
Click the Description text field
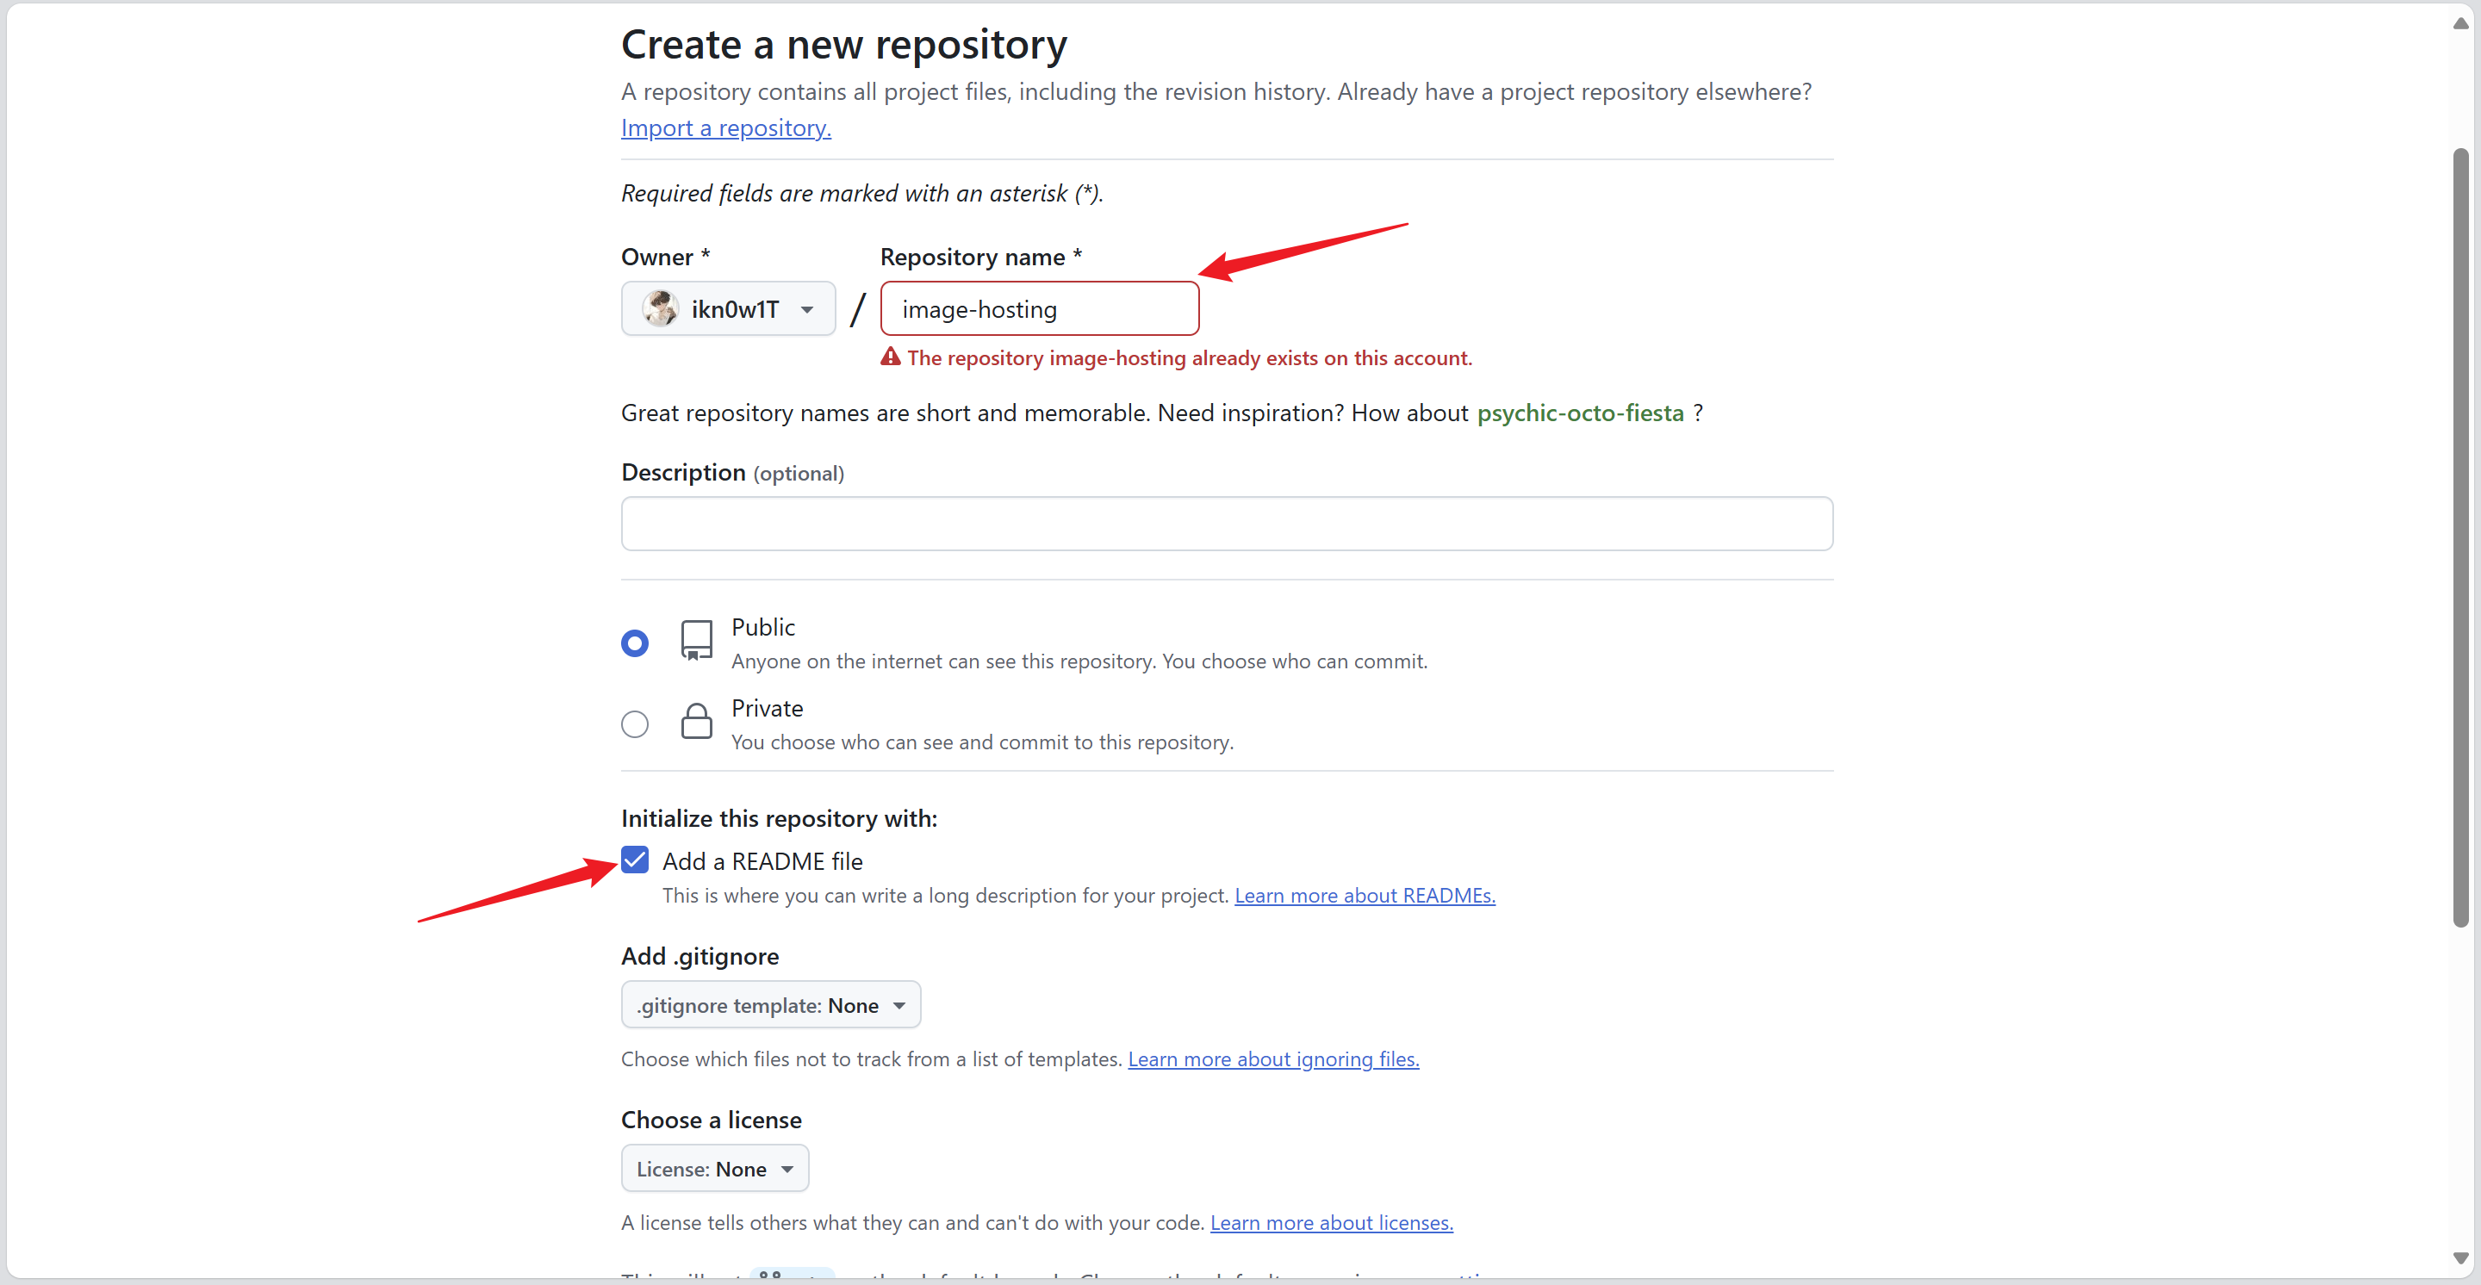(1226, 524)
